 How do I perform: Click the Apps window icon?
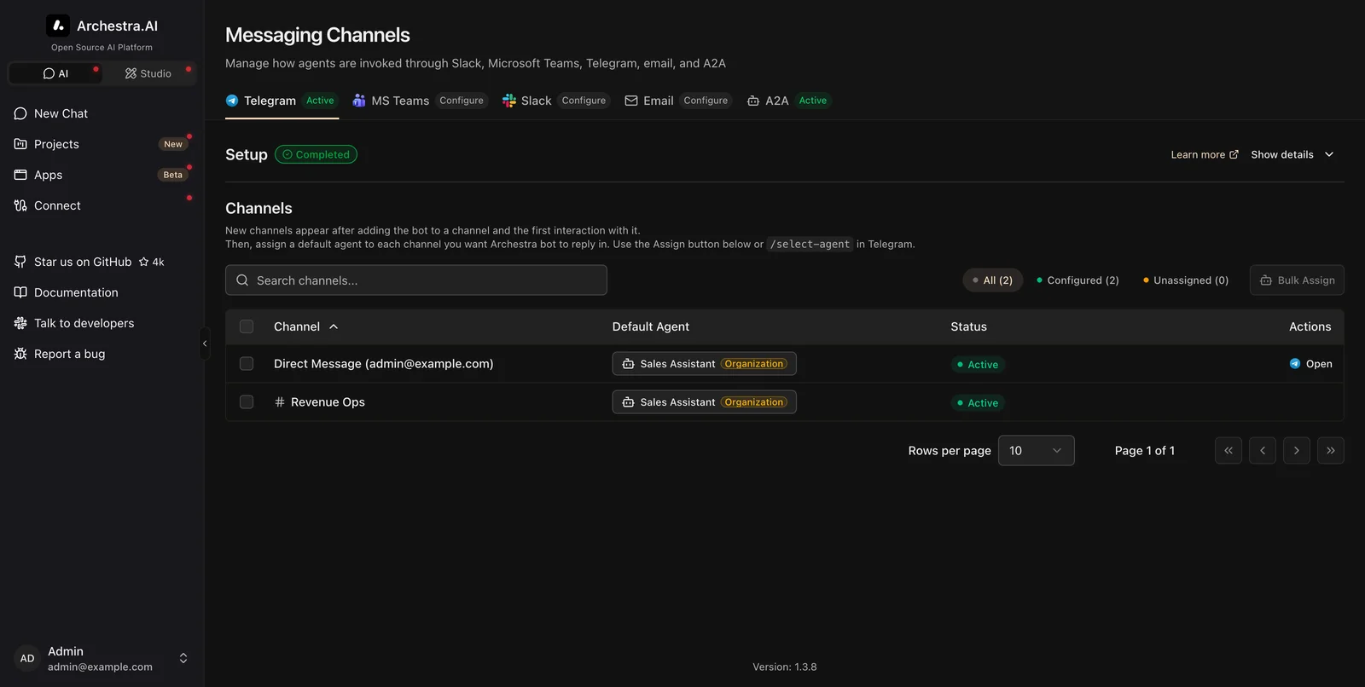(20, 175)
